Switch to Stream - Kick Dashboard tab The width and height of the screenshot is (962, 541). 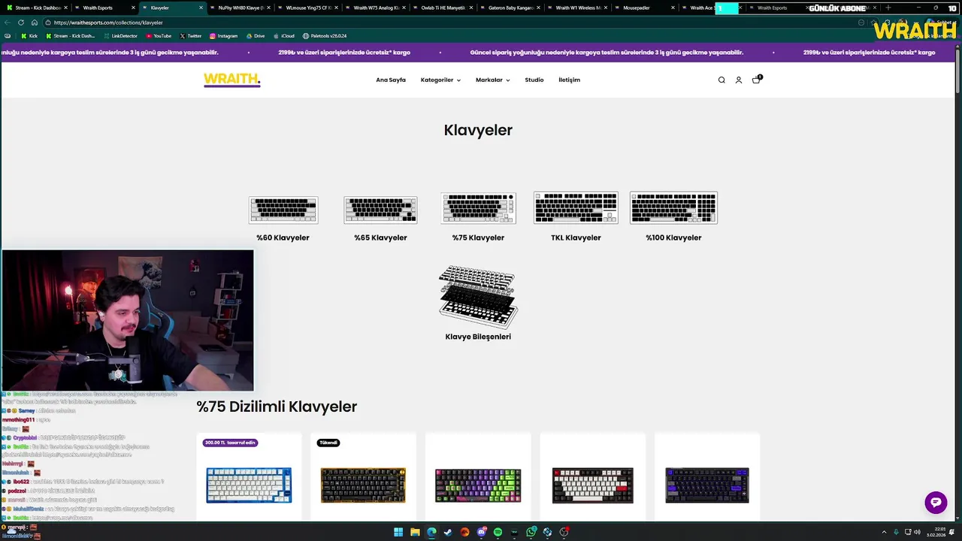[38, 8]
